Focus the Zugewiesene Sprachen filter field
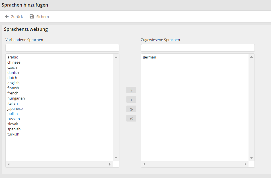This screenshot has height=178, width=271. tap(198, 48)
